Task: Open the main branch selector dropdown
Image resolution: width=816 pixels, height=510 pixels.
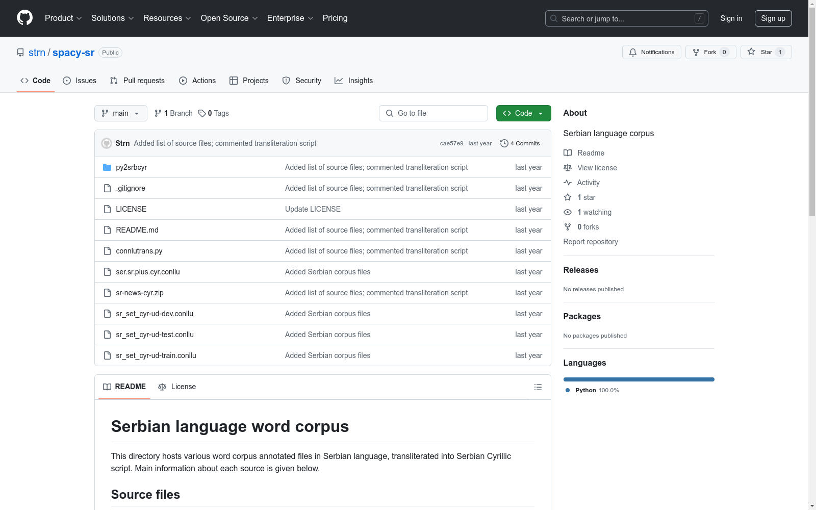Action: [121, 113]
